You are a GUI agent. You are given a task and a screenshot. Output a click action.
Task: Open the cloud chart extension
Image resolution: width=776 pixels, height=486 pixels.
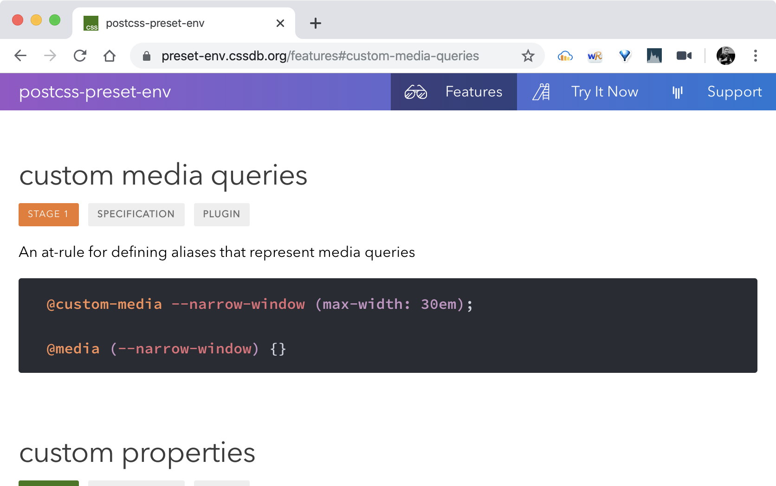(x=565, y=56)
